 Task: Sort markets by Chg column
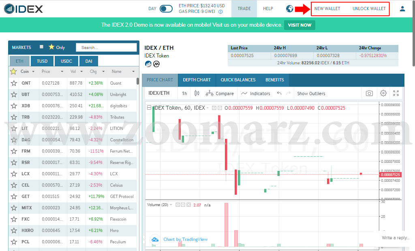point(97,71)
